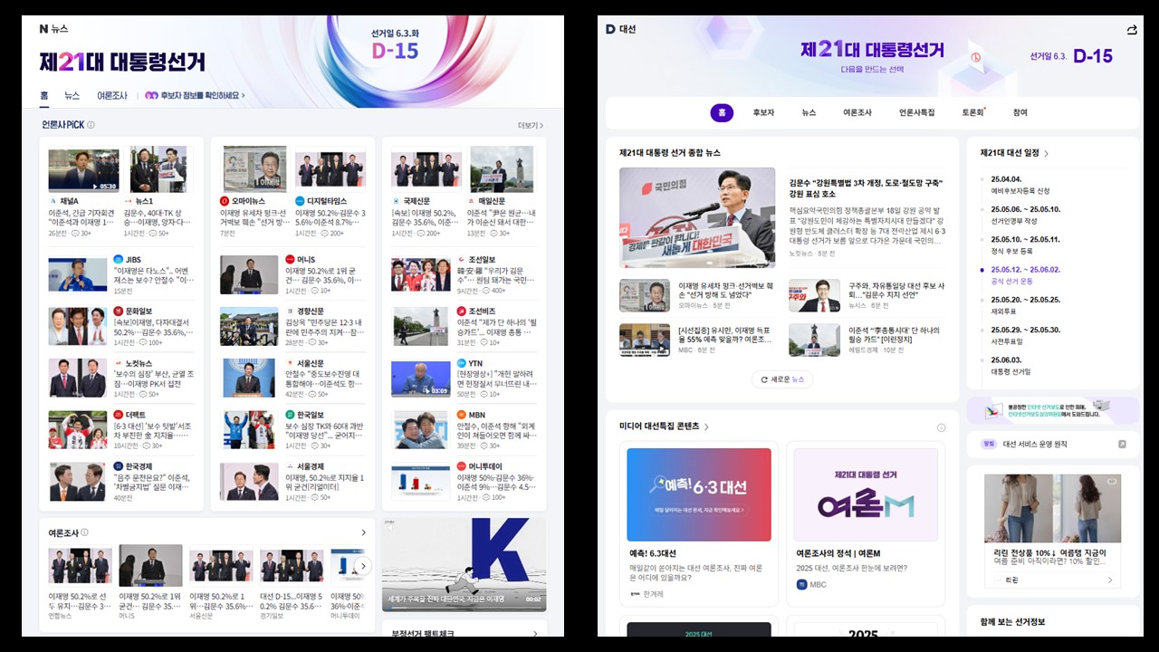The width and height of the screenshot is (1159, 652).
Task: Click the MBN logo icon
Action: [461, 416]
